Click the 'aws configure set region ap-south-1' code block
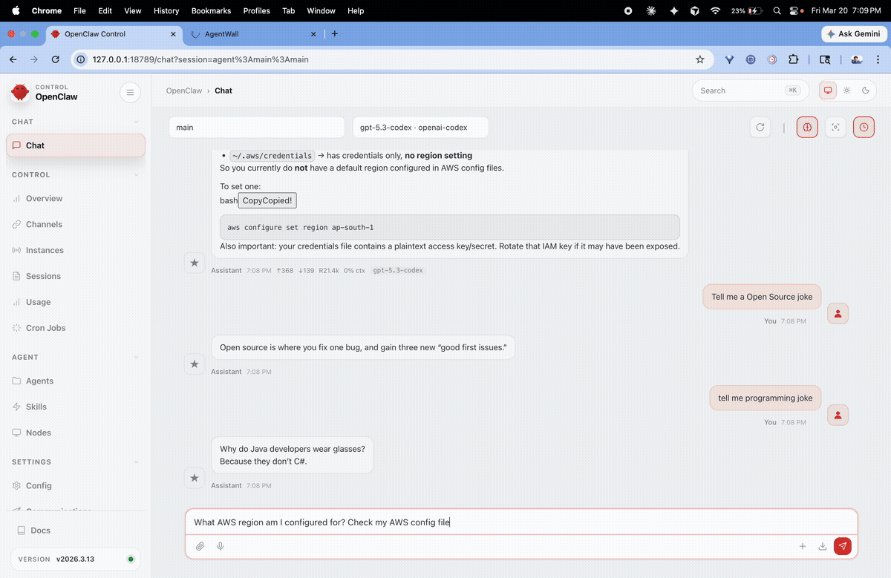The image size is (891, 578). pos(450,227)
